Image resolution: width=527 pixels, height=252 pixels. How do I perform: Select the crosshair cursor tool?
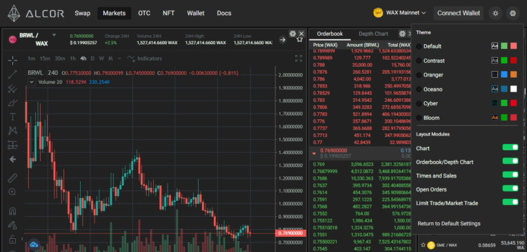coord(13,61)
